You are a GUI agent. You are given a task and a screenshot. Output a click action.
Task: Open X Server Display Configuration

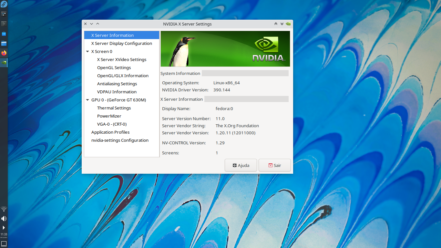(122, 43)
